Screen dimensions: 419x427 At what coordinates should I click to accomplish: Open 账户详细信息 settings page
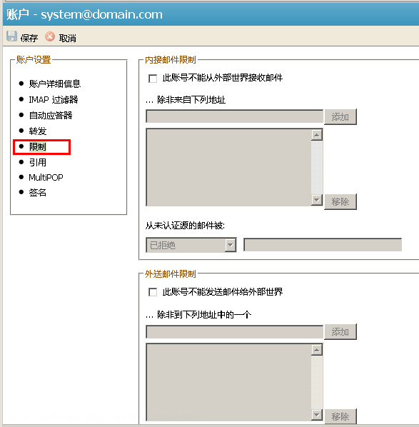click(55, 84)
